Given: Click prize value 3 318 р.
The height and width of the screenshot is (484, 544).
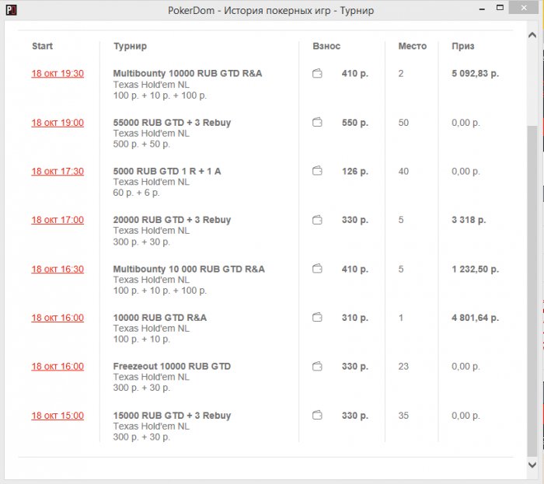Looking at the screenshot, I should [x=469, y=220].
